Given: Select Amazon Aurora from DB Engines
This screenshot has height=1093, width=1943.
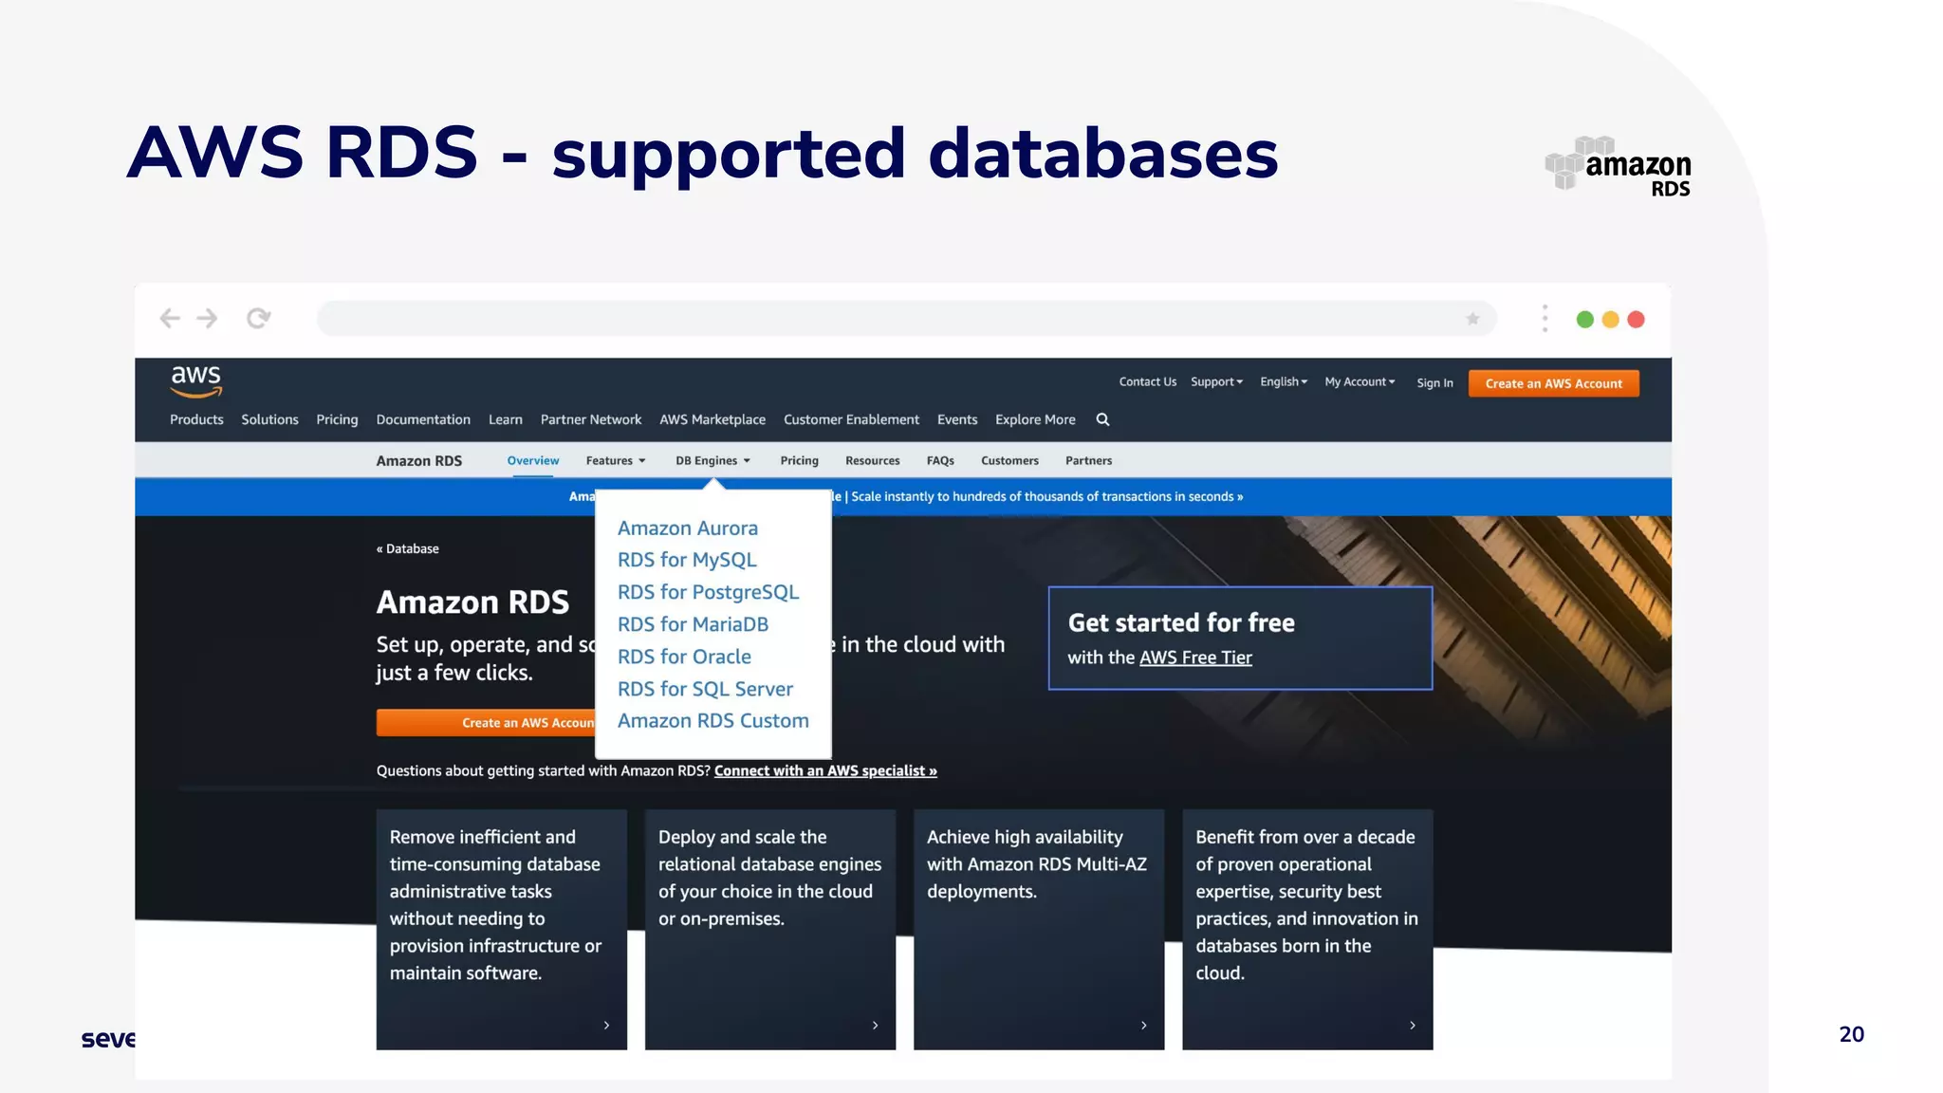Looking at the screenshot, I should (x=688, y=528).
